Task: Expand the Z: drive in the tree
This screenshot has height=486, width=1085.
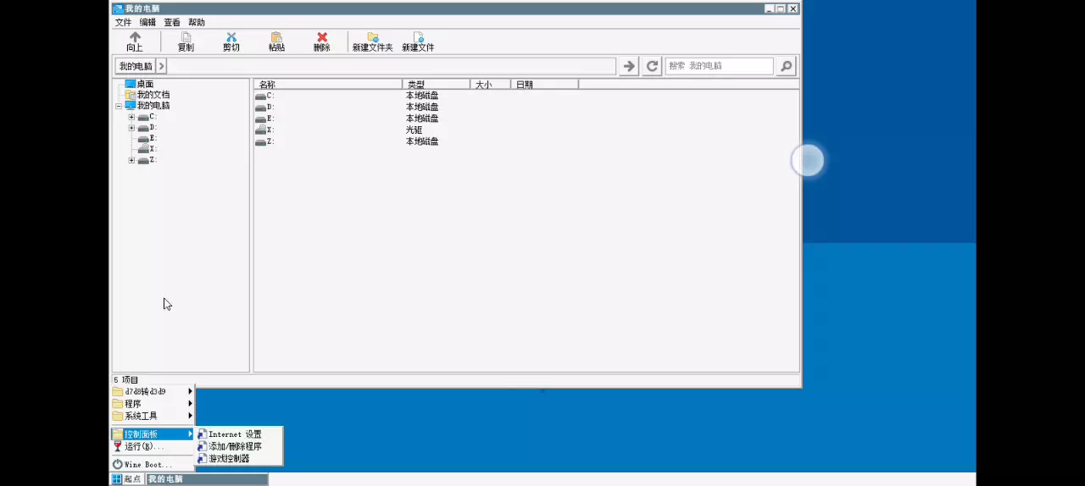Action: [131, 160]
